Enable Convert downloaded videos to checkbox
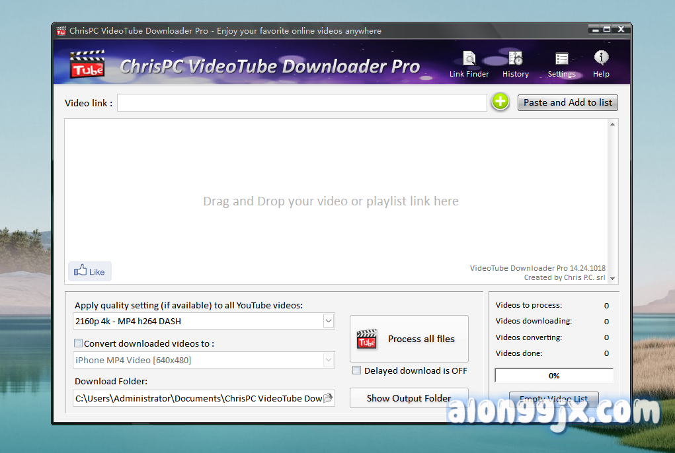Screen dimensions: 675x453 pyautogui.click(x=79, y=343)
